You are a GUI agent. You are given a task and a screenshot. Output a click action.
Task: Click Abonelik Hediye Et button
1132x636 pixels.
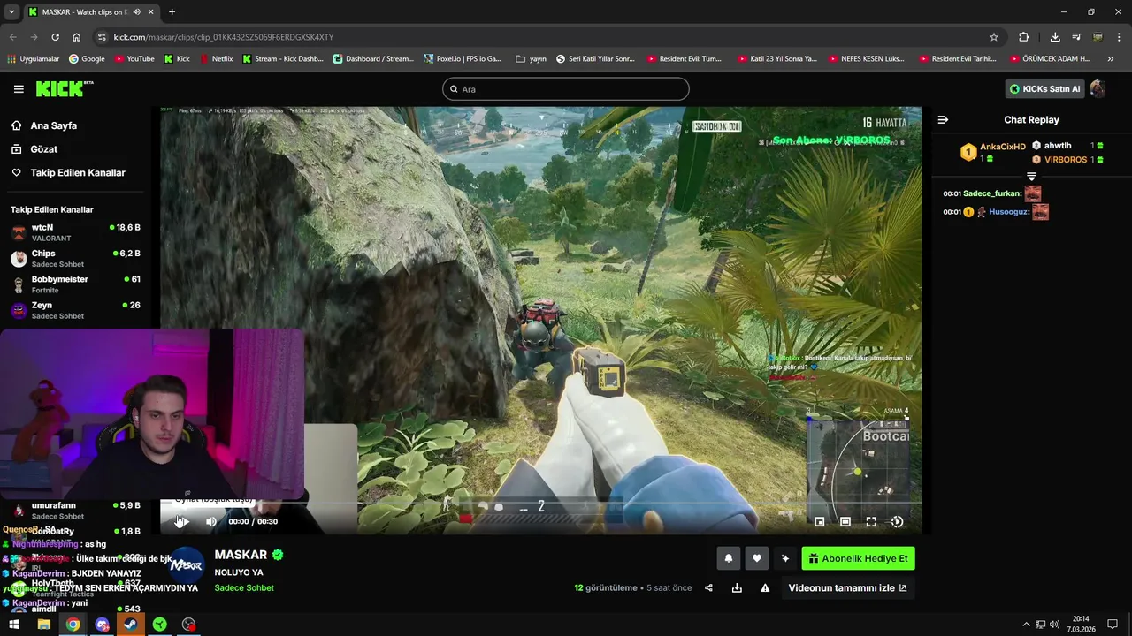pyautogui.click(x=858, y=558)
